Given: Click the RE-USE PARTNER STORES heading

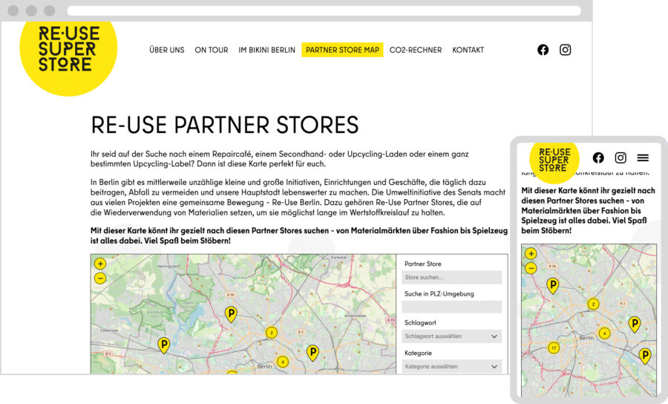Looking at the screenshot, I should pos(224,125).
